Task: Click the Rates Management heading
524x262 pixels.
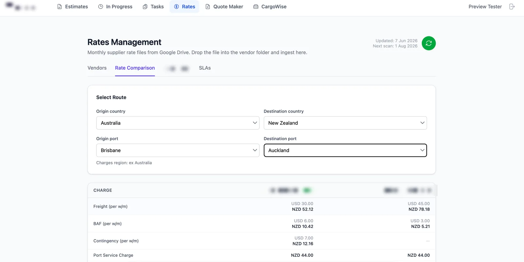Action: coord(124,42)
